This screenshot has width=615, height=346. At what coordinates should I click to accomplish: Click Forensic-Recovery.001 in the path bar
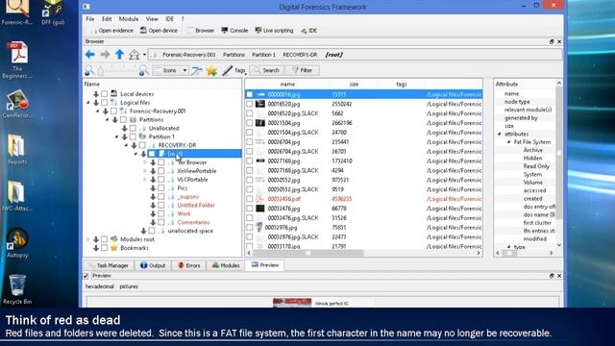coord(189,55)
